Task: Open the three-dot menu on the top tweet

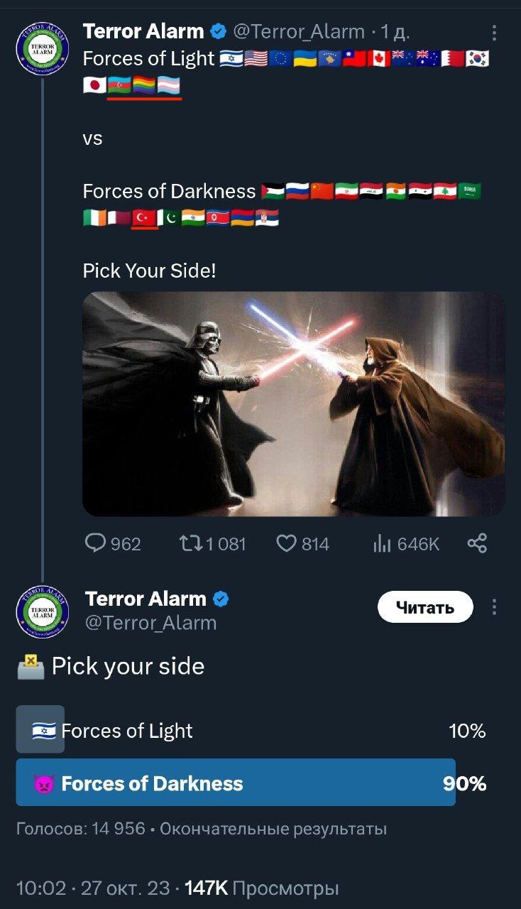Action: pos(494,33)
